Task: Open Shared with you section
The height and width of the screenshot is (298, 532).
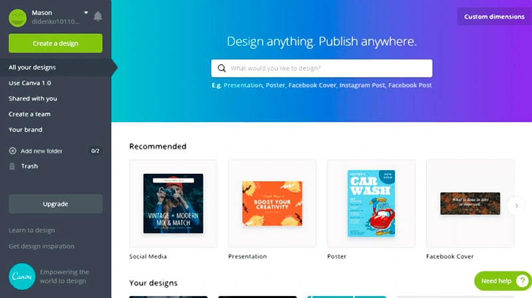Action: 33,98
